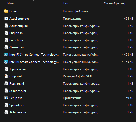Click Пакет установщика Win... type, 4 155 КБ row
Screen dimensions: 136x122
pos(81,62)
